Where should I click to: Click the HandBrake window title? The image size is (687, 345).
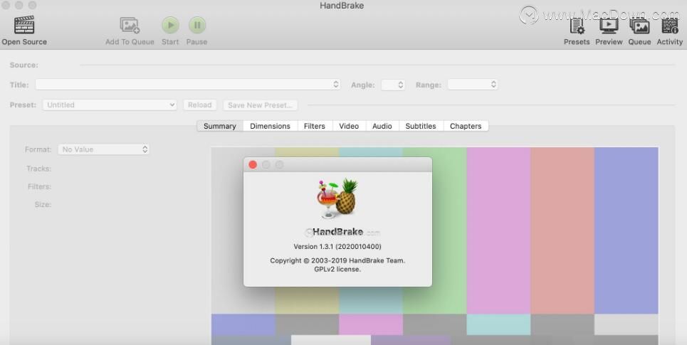(342, 6)
